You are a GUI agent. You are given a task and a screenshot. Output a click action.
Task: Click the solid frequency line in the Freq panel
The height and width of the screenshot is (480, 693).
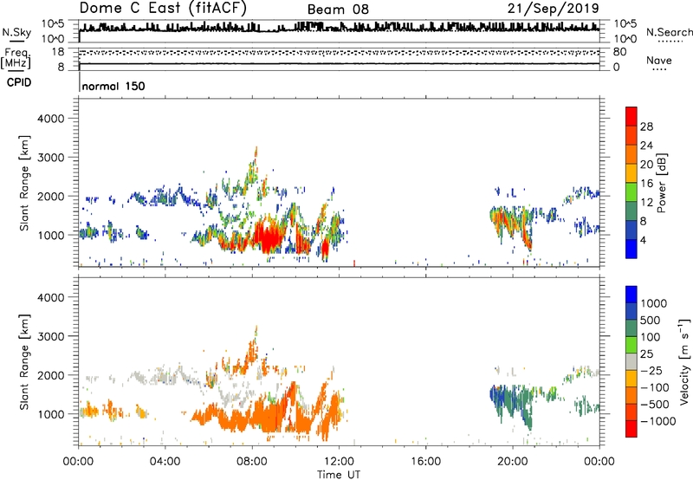pos(339,63)
